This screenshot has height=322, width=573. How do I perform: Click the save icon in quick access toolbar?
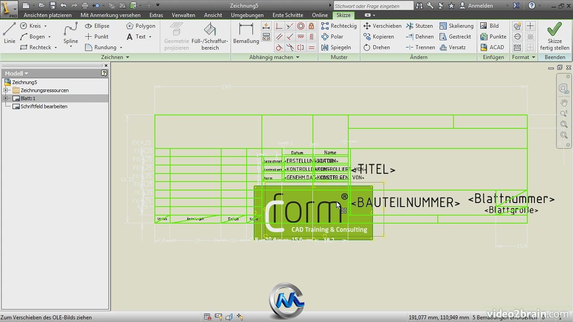coord(52,5)
